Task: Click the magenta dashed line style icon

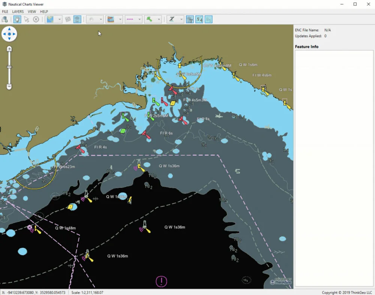Action: click(x=130, y=19)
